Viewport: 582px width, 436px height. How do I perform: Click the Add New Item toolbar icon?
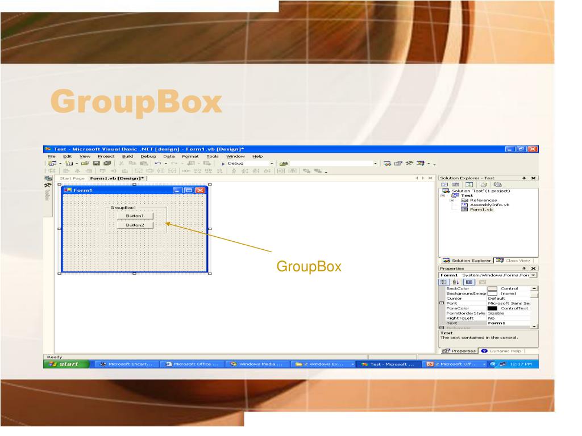(x=69, y=163)
